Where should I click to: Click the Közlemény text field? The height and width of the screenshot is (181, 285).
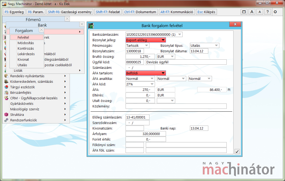[x=176, y=106]
